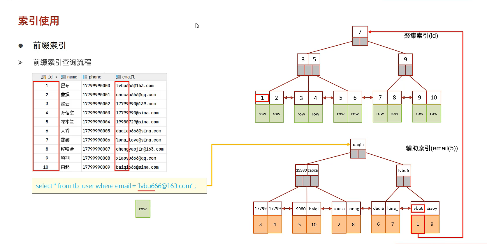Select the phone column header text
The width and height of the screenshot is (487, 244).
tap(95, 77)
